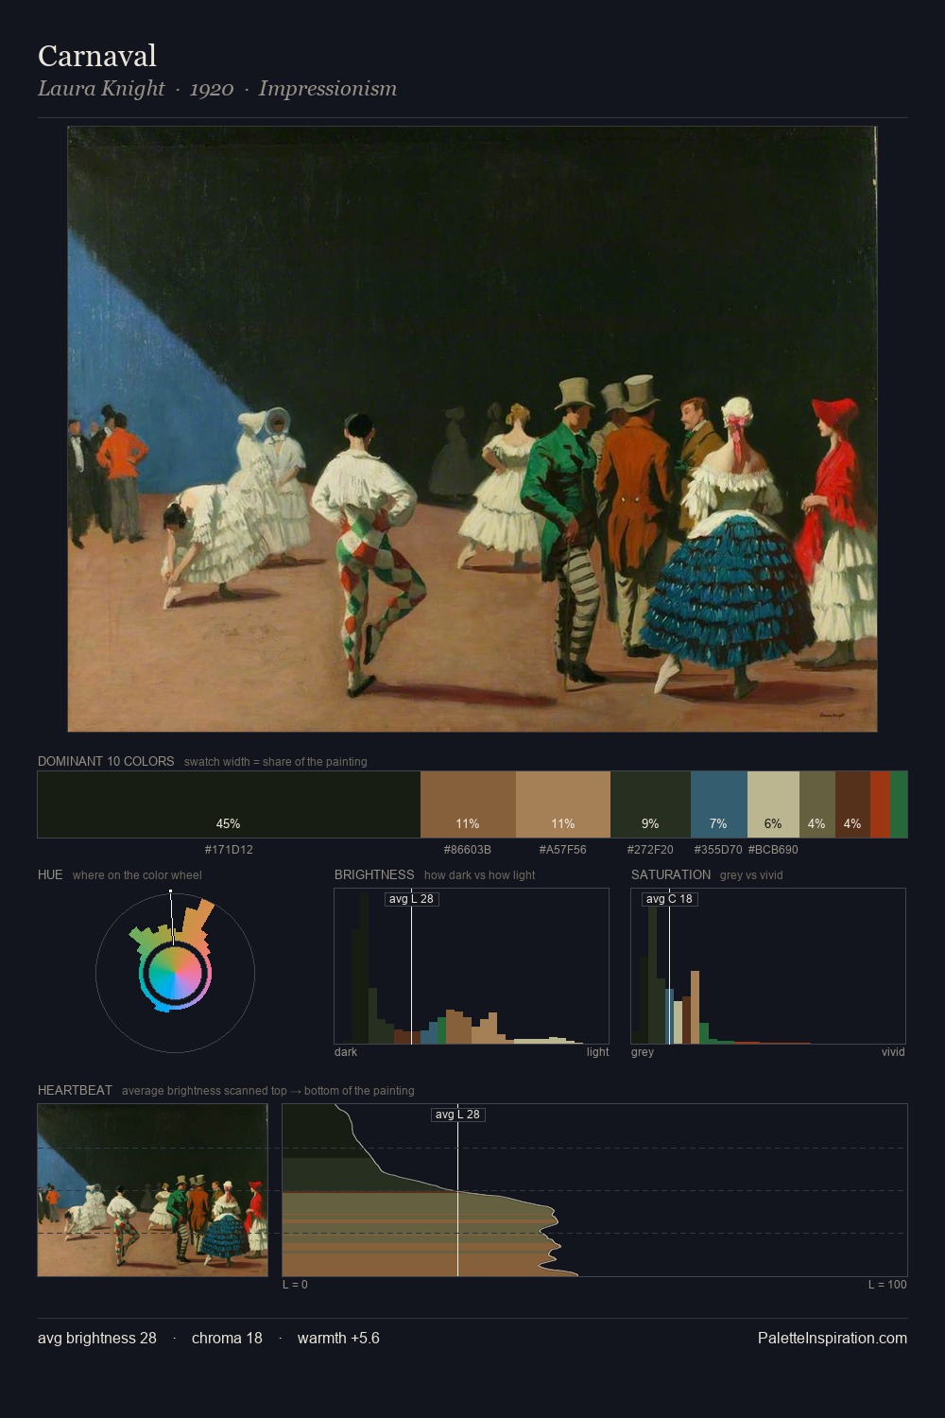Pick the 9% dark green swatch #272F20
This screenshot has width=945, height=1418.
650,804
